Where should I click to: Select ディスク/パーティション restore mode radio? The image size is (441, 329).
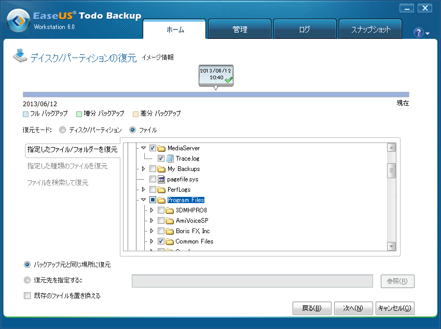(62, 130)
